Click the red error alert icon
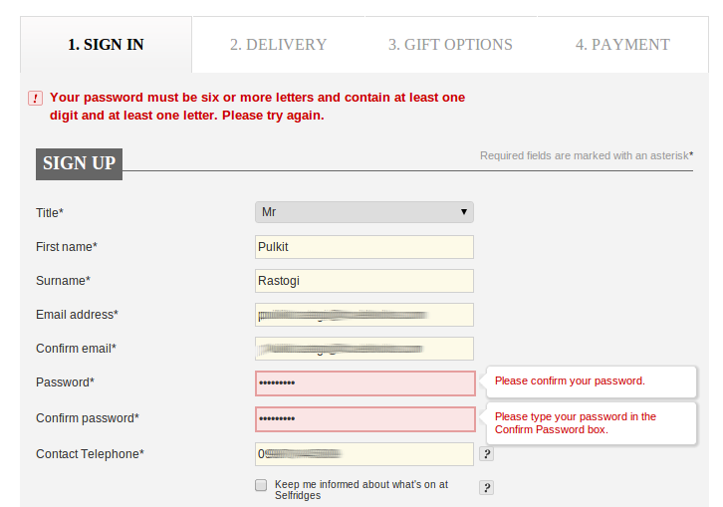Screen dimensions: 723x507 (x=36, y=99)
